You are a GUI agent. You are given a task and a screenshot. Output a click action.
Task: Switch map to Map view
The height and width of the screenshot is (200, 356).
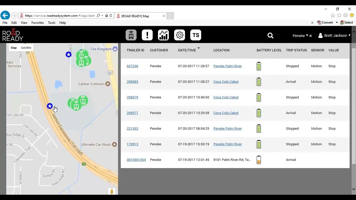[x=14, y=48]
